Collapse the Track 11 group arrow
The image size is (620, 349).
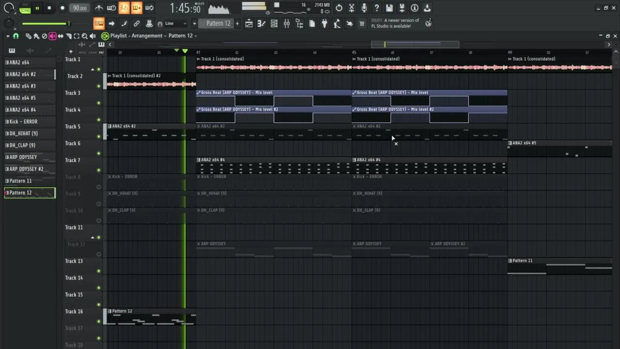pyautogui.click(x=93, y=238)
